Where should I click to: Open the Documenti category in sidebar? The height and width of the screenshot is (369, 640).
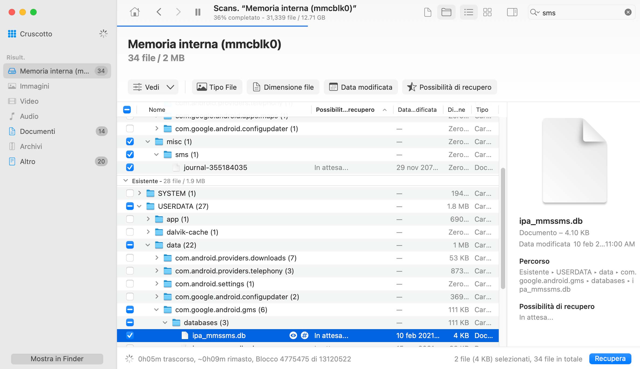[x=37, y=131]
